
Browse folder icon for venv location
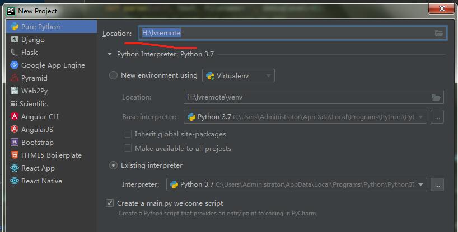click(x=436, y=97)
